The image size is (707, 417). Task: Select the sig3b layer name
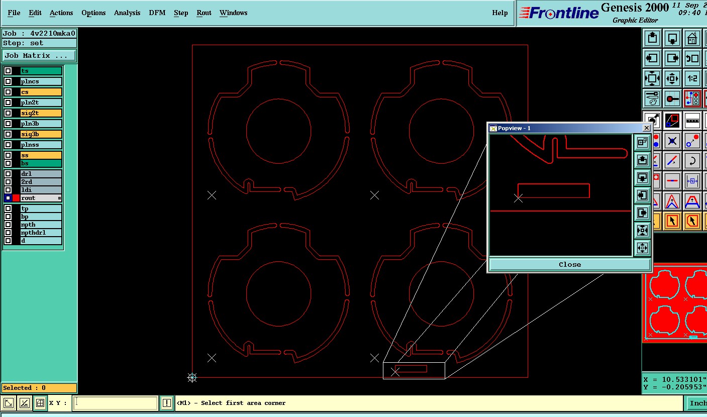point(41,134)
